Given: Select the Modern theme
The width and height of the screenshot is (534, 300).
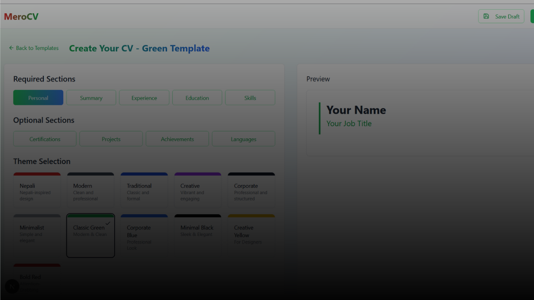Looking at the screenshot, I should 91,190.
